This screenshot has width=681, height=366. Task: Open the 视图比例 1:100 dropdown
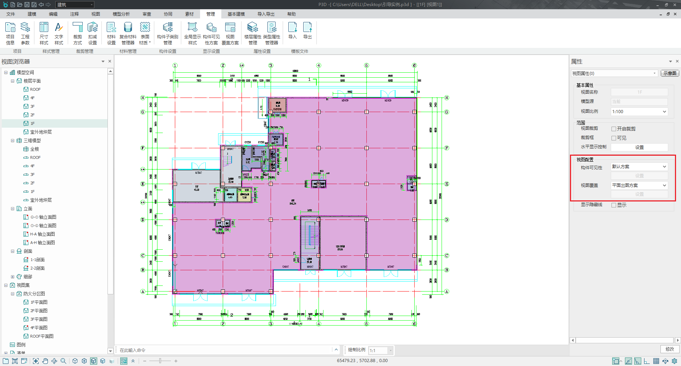[639, 112]
